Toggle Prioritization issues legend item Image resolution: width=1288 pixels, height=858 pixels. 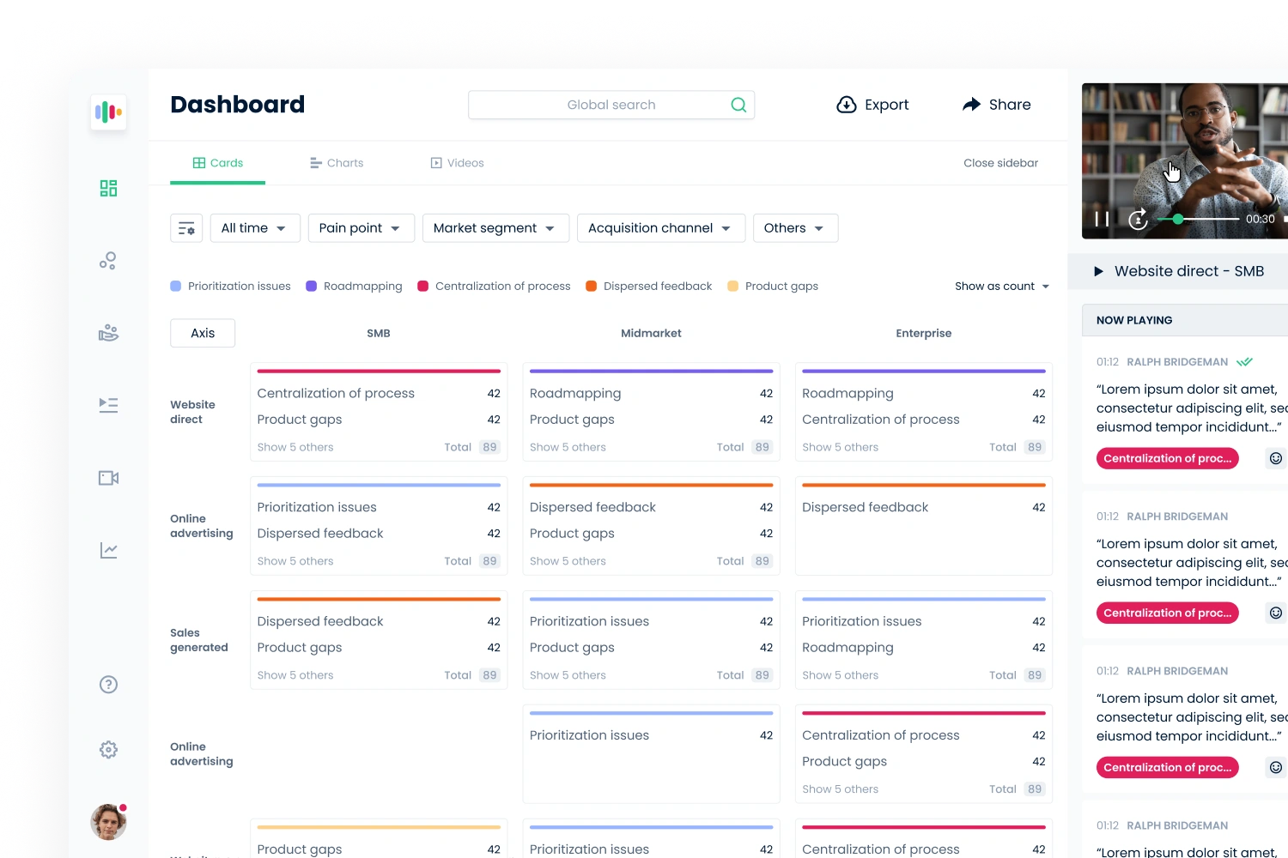pos(231,287)
